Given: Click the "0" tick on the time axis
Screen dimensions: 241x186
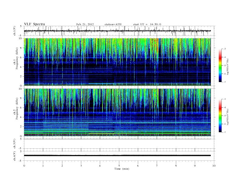Looking at the screenshot, I should pos(24,166).
